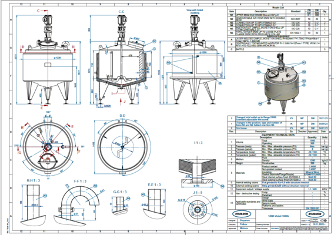Click the 'Temperature (jacket)' row label

pos(246,155)
